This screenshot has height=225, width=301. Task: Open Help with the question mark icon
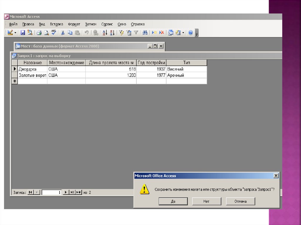[190, 33]
